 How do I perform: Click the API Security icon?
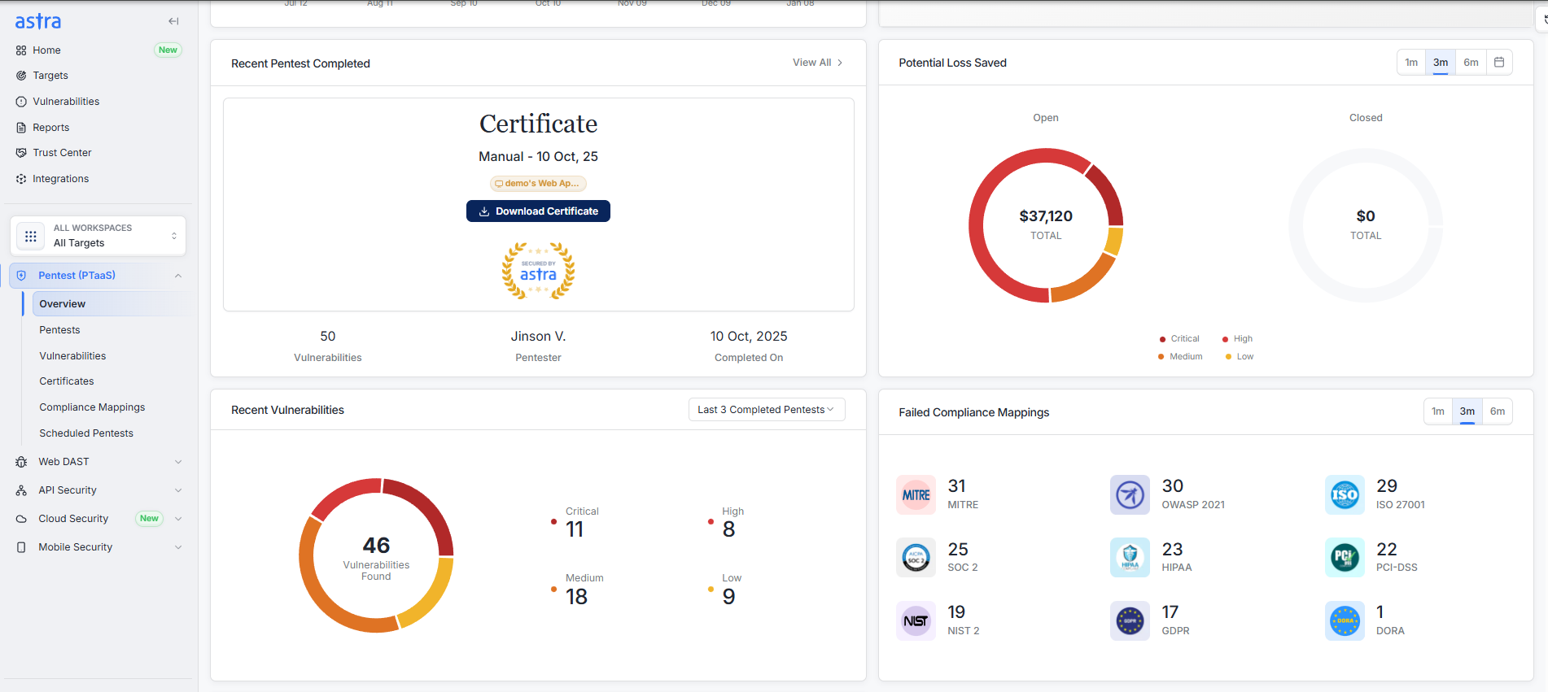tap(21, 490)
